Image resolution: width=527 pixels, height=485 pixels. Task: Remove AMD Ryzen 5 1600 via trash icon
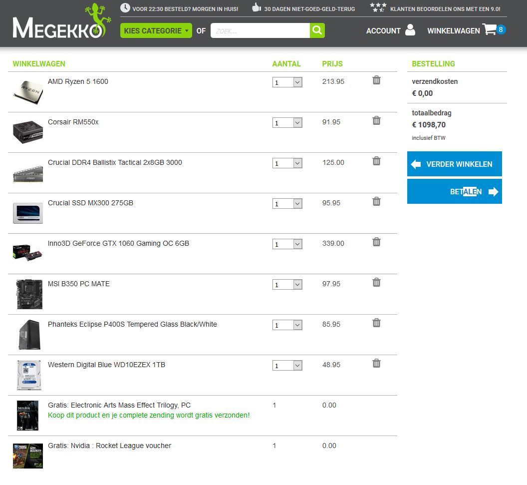(x=376, y=80)
